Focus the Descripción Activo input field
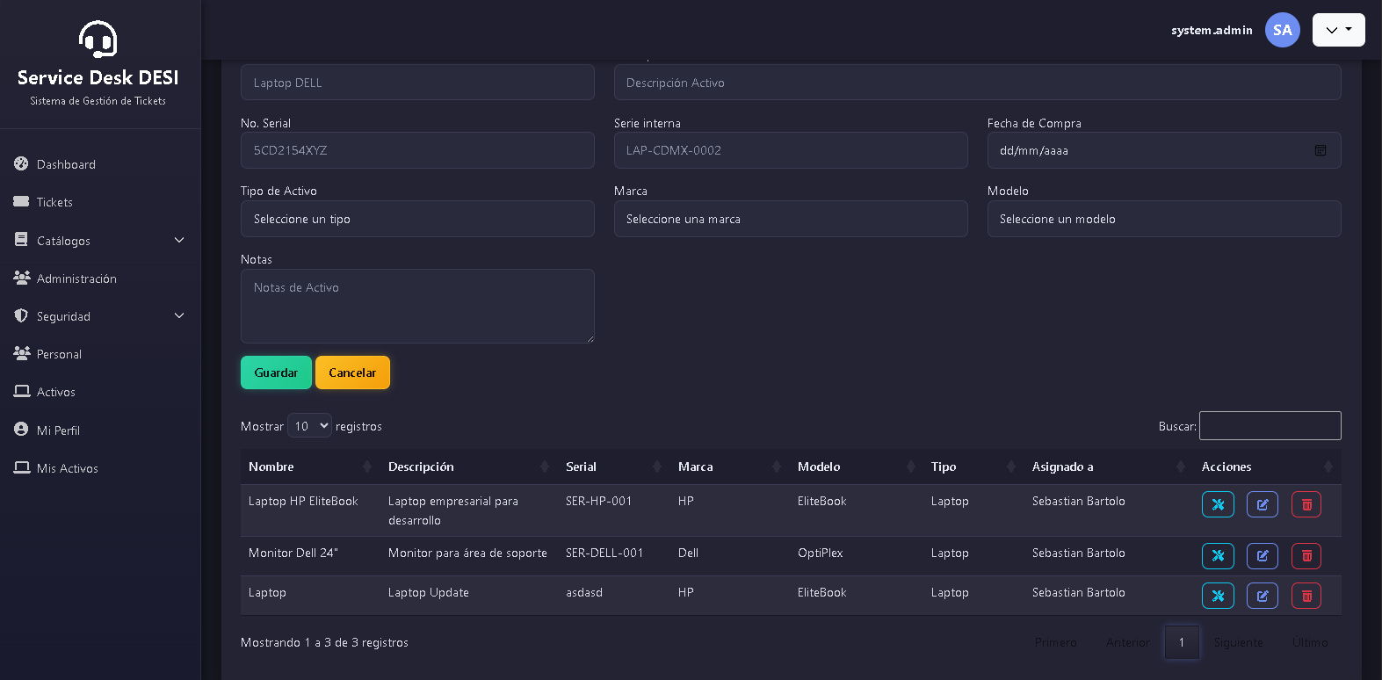Image resolution: width=1382 pixels, height=680 pixels. pyautogui.click(x=978, y=83)
